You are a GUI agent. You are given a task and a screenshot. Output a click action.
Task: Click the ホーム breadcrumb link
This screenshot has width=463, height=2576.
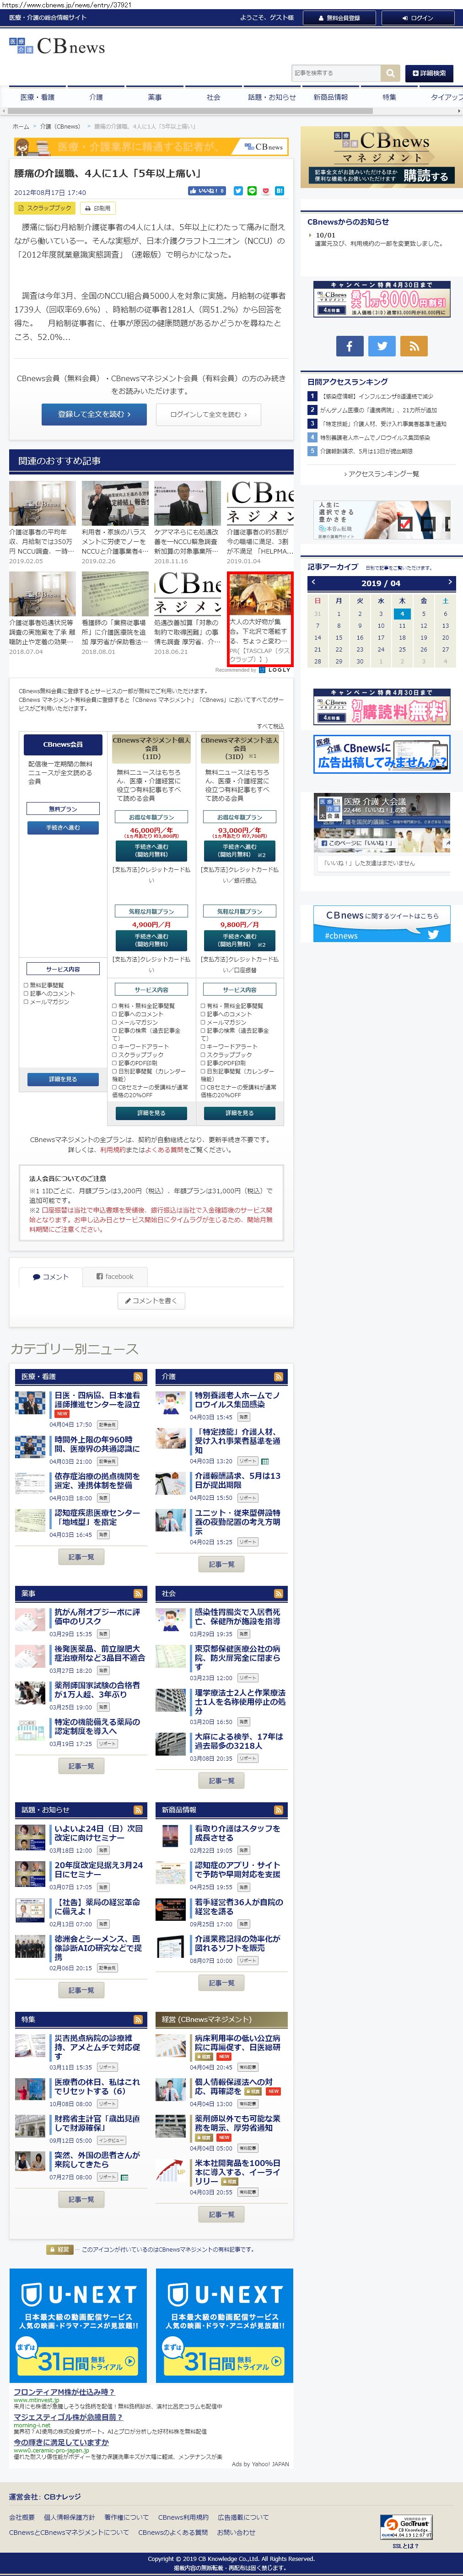[x=20, y=127]
